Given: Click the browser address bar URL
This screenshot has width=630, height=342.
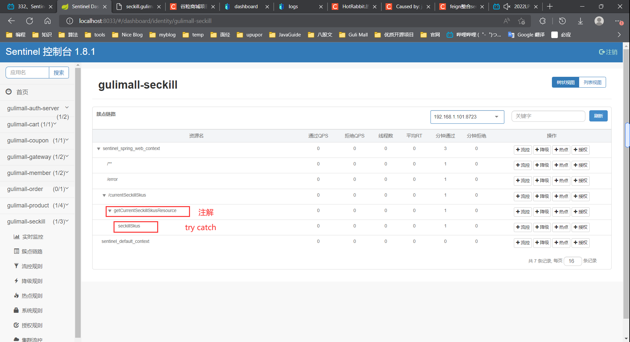Looking at the screenshot, I should tap(145, 21).
